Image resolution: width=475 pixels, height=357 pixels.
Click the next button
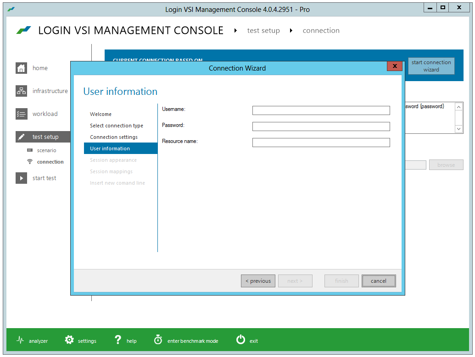295,281
